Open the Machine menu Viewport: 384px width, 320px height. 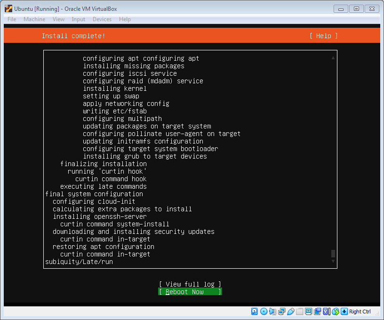(x=34, y=19)
